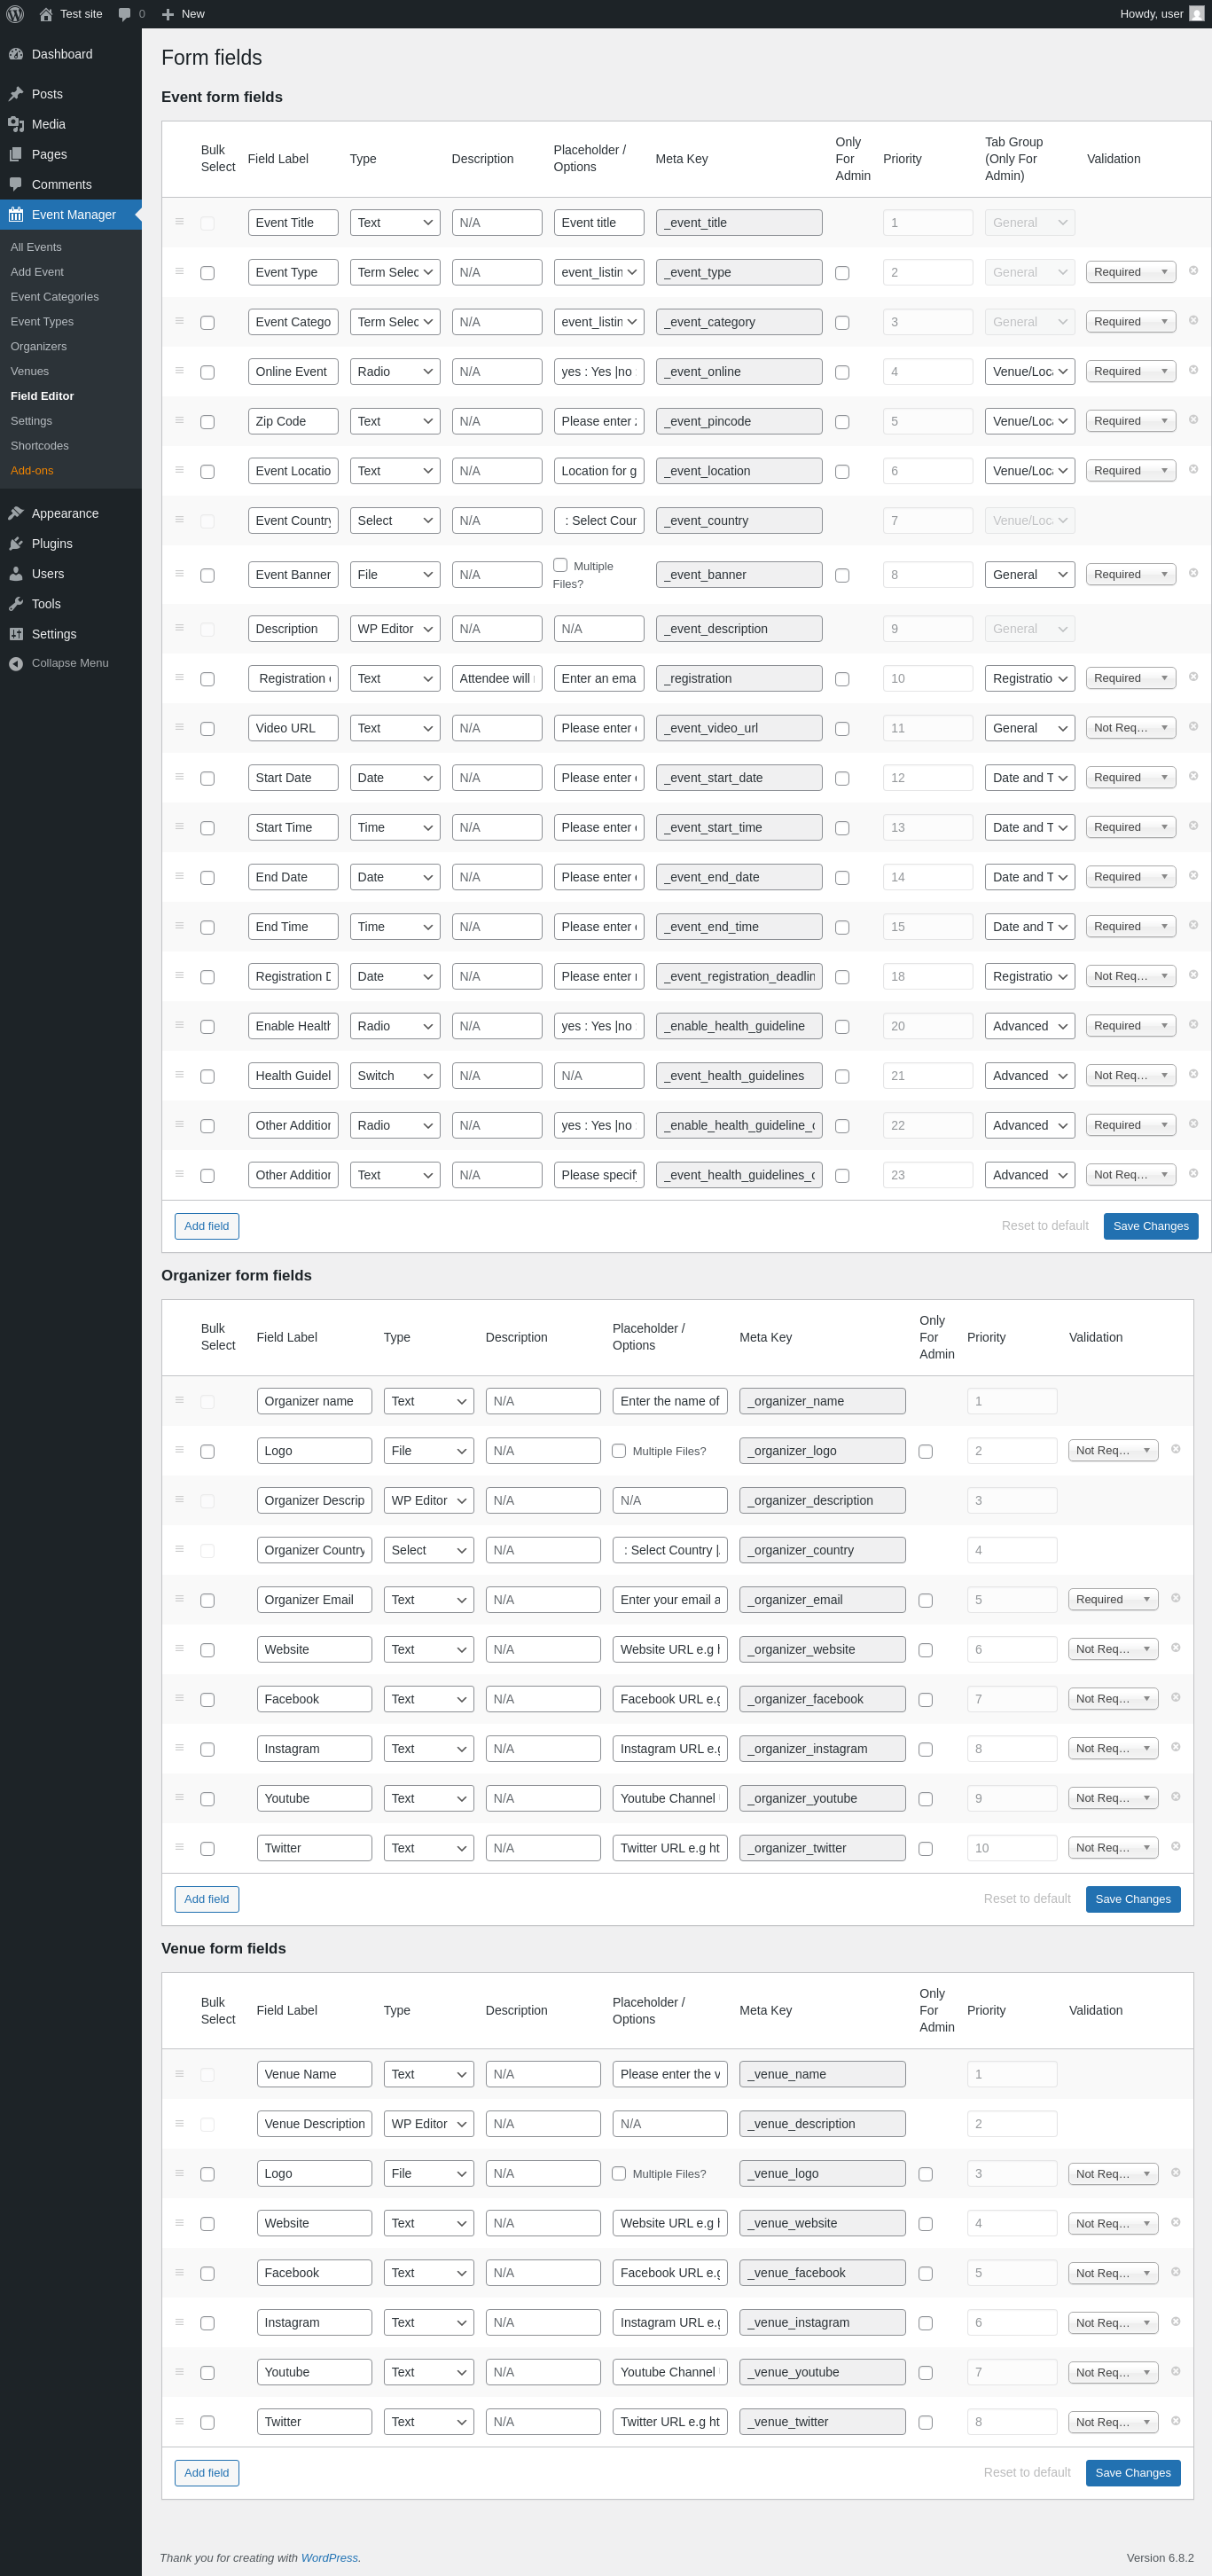Click the plus icon beside New
The height and width of the screenshot is (2576, 1212).
click(168, 14)
